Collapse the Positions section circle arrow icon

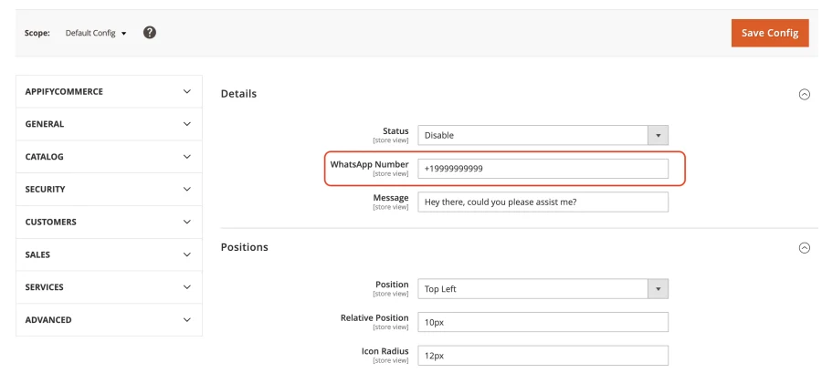pos(804,247)
